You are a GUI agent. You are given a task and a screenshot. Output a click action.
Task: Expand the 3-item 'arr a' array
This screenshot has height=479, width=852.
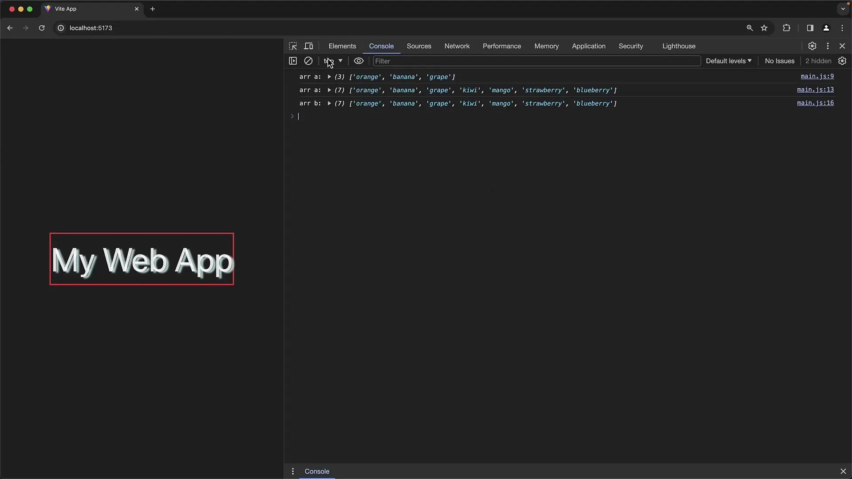(x=329, y=77)
